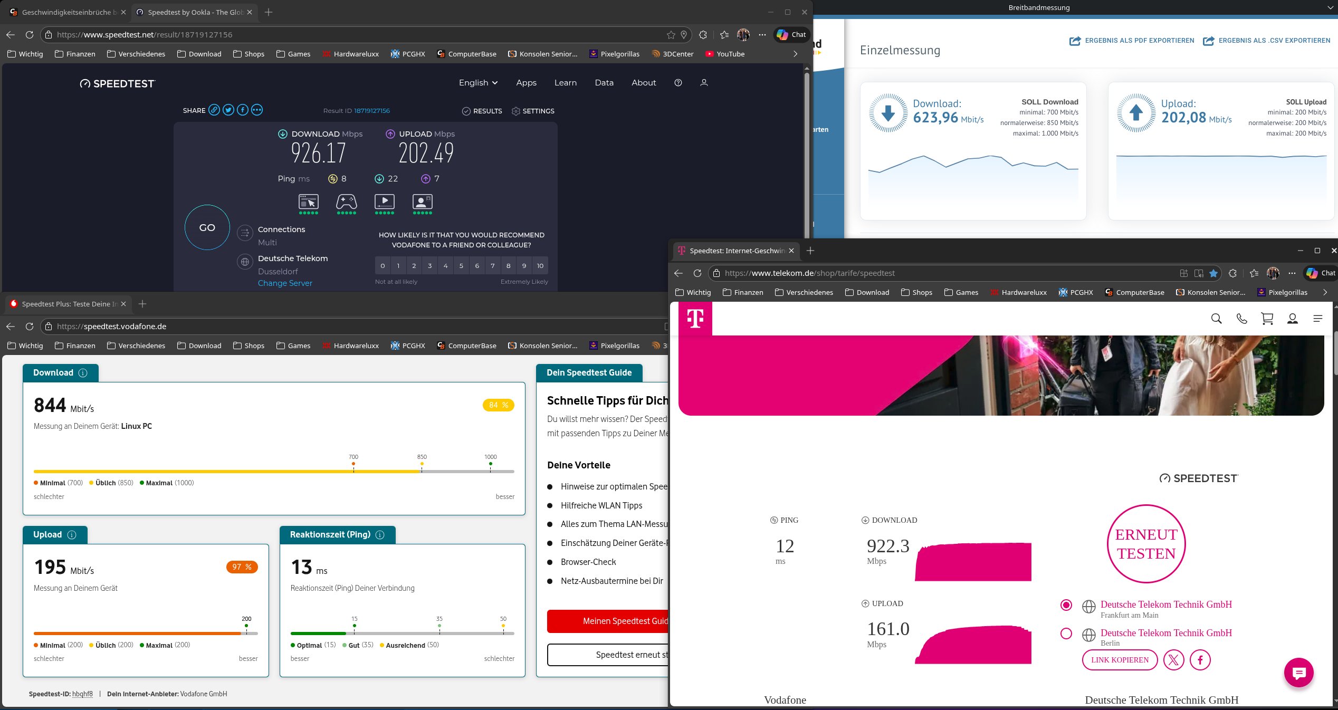Open the Telekom chat bubble button
This screenshot has width=1338, height=710.
pos(1298,673)
